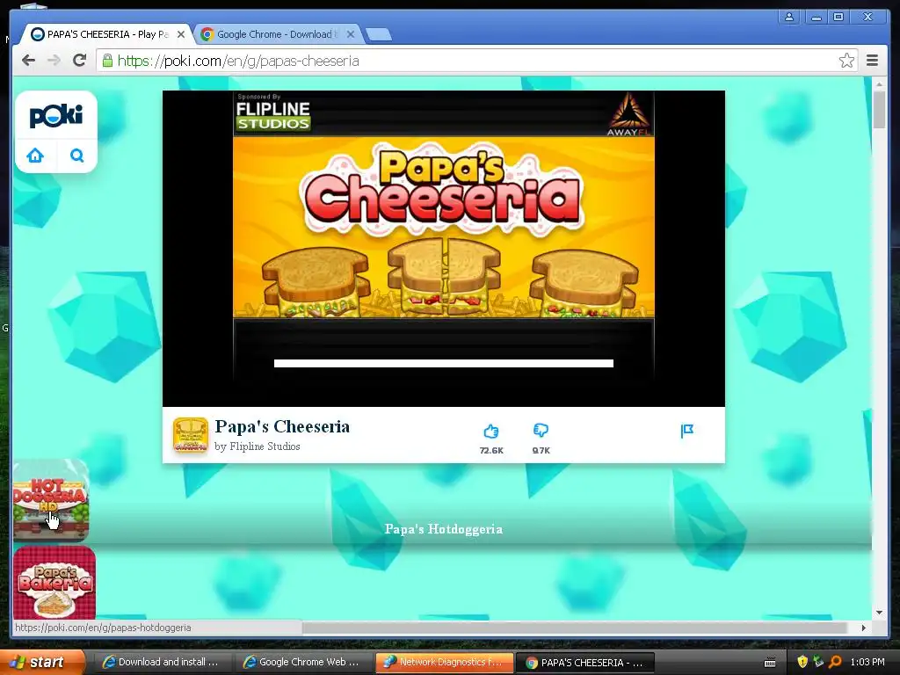The height and width of the screenshot is (675, 900).
Task: Click the Poki logo
Action: pos(56,115)
